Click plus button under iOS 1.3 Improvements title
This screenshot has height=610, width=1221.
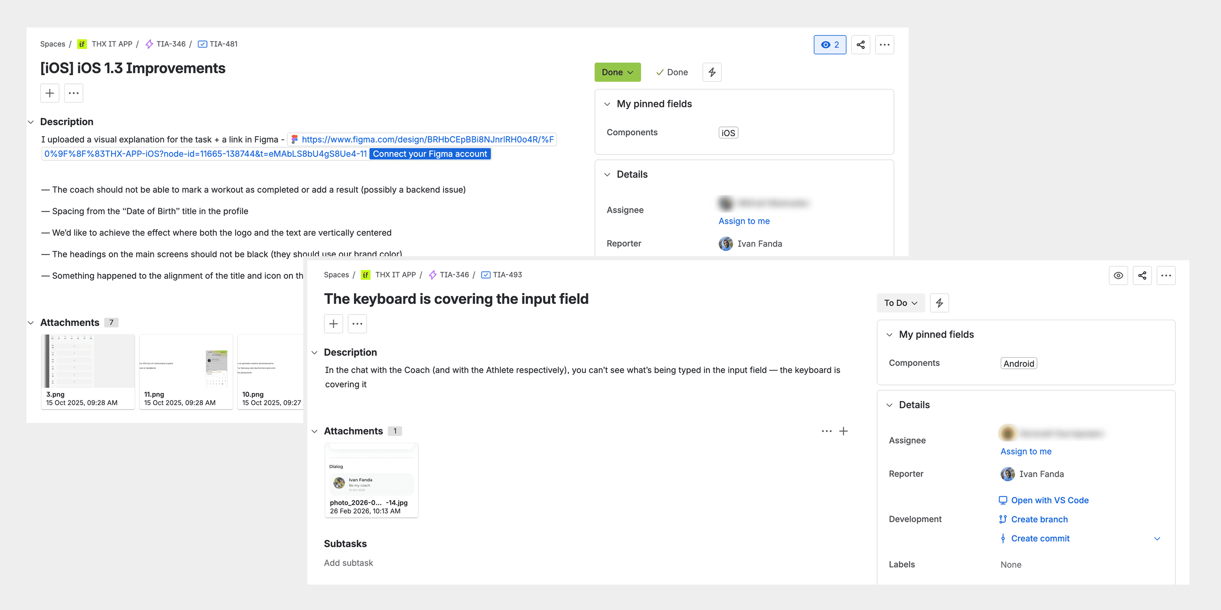point(50,93)
